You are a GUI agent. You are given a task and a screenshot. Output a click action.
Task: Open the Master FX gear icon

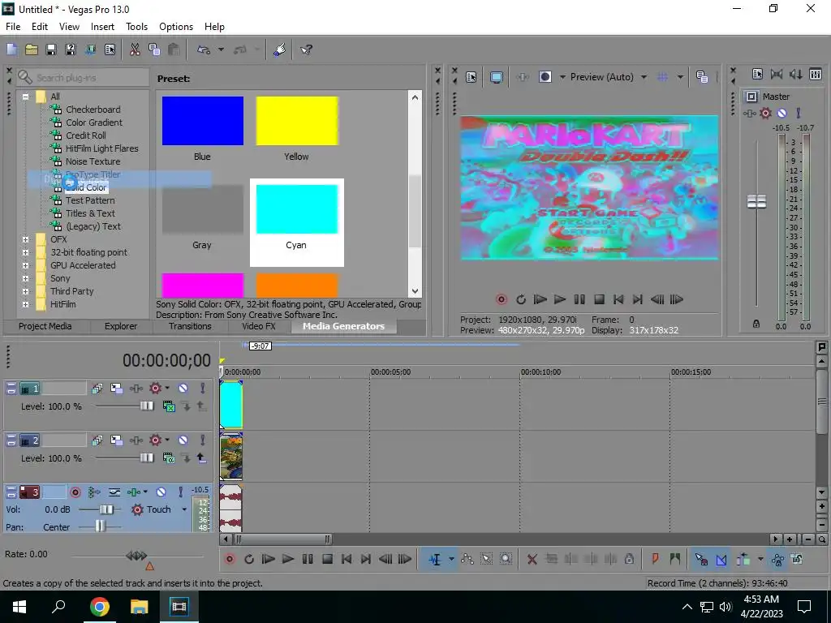(x=765, y=113)
